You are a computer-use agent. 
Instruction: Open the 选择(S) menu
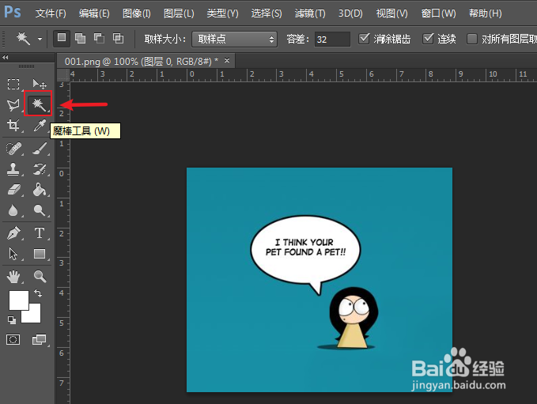click(267, 13)
